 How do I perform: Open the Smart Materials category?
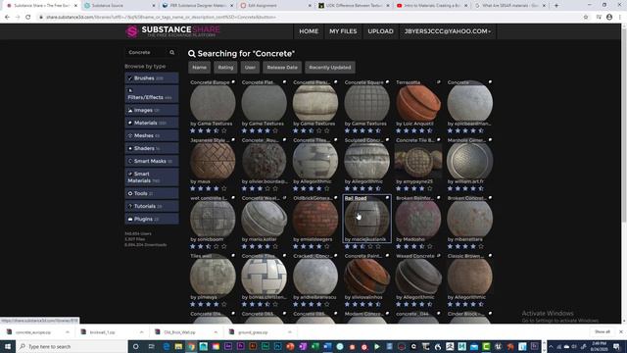coord(152,177)
